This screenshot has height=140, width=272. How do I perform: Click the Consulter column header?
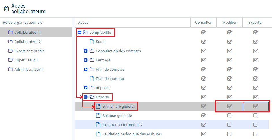pos(203,23)
